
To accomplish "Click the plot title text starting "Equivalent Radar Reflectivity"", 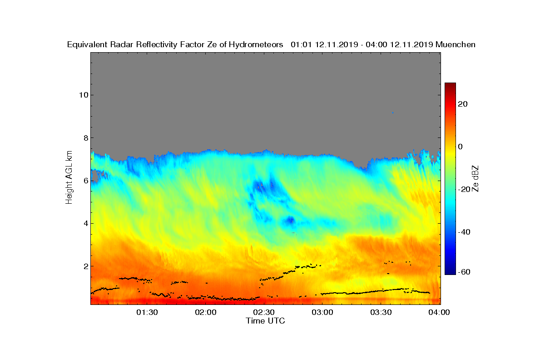I will click(x=271, y=44).
